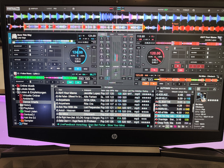The width and height of the screenshot is (224, 168).
Task: Click Online Musik folder icon
Action: point(18,86)
